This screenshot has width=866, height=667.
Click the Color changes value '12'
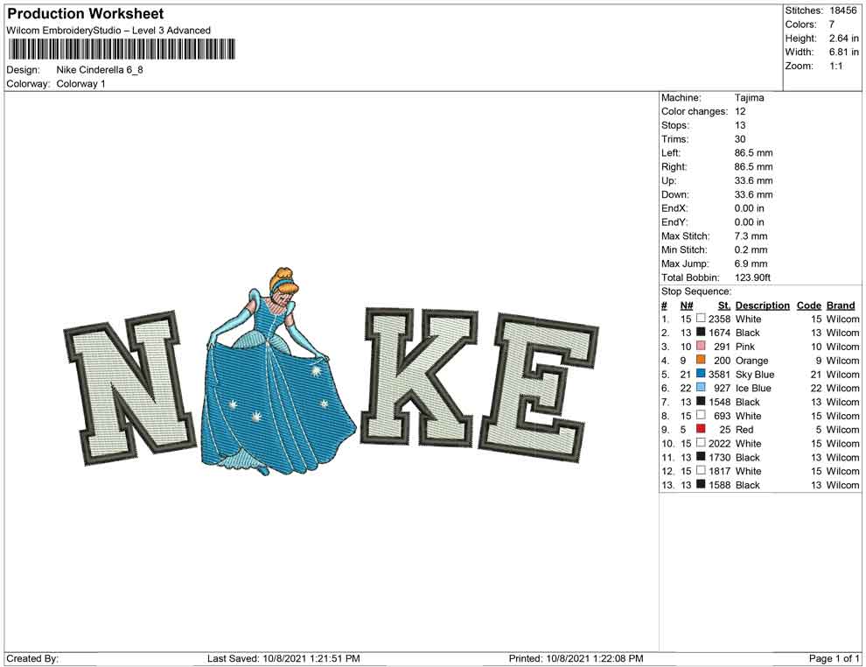(740, 111)
